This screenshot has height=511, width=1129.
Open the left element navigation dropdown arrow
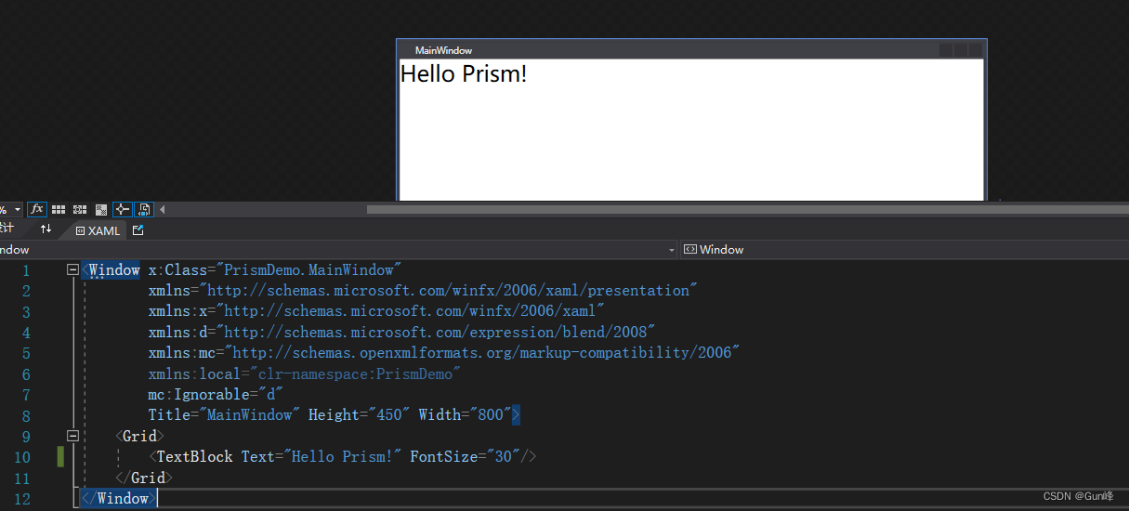pyautogui.click(x=672, y=250)
